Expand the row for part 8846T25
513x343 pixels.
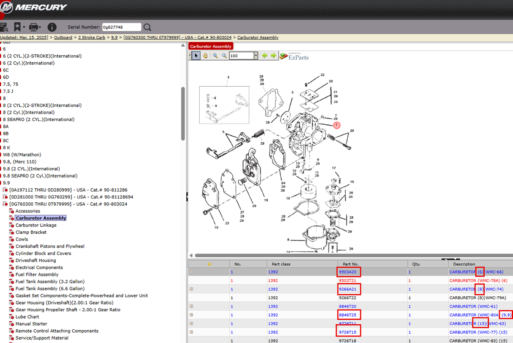(x=191, y=315)
